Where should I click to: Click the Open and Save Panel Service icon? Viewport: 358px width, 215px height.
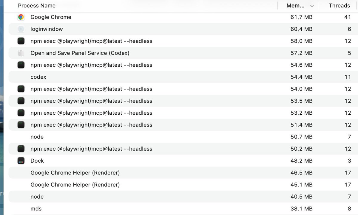click(21, 53)
